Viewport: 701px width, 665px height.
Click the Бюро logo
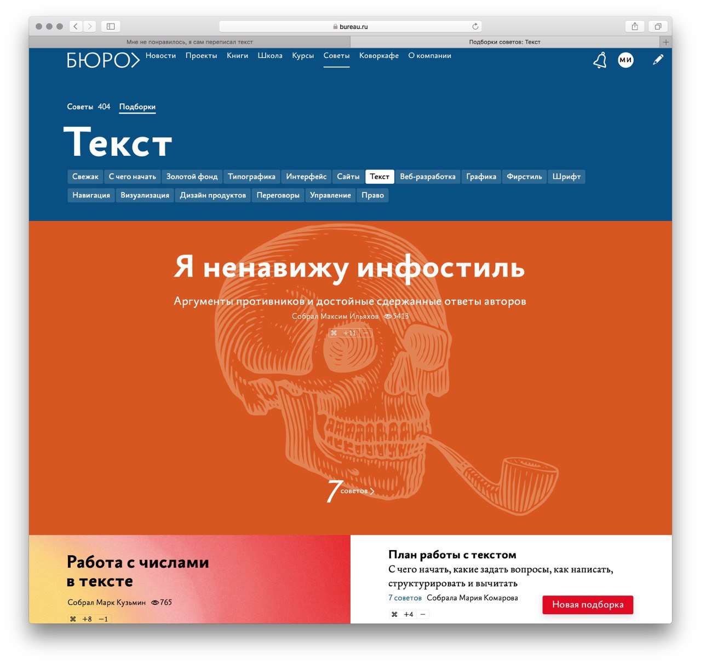[103, 60]
